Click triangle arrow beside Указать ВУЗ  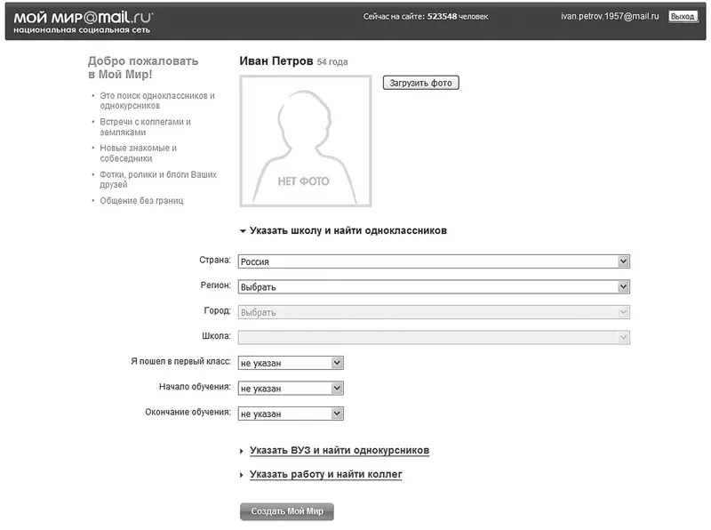(242, 451)
